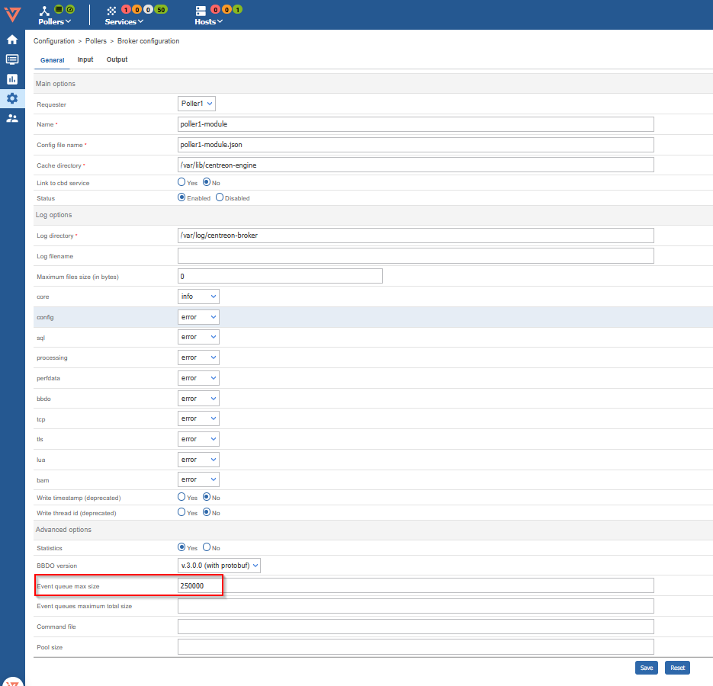Click the empty Log filename field

tap(416, 256)
